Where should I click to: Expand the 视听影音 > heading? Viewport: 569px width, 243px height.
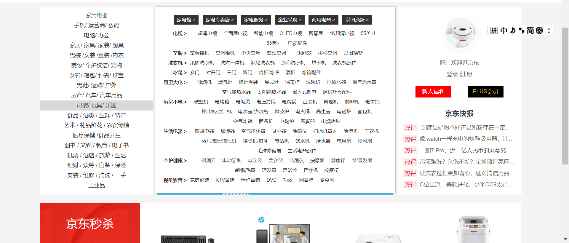[x=175, y=180]
